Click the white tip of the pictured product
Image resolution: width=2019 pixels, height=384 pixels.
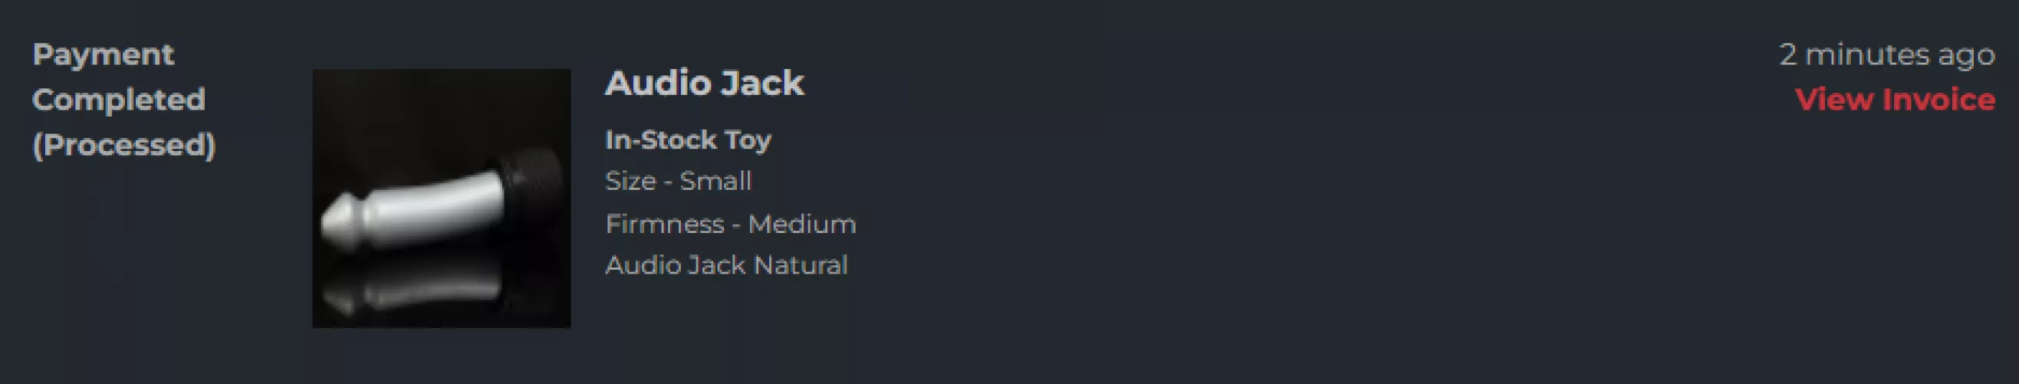click(x=339, y=222)
